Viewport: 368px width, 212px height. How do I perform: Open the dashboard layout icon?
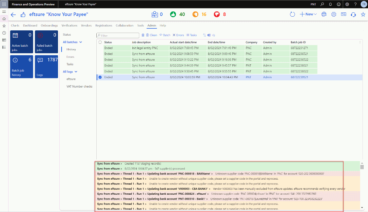(343, 14)
